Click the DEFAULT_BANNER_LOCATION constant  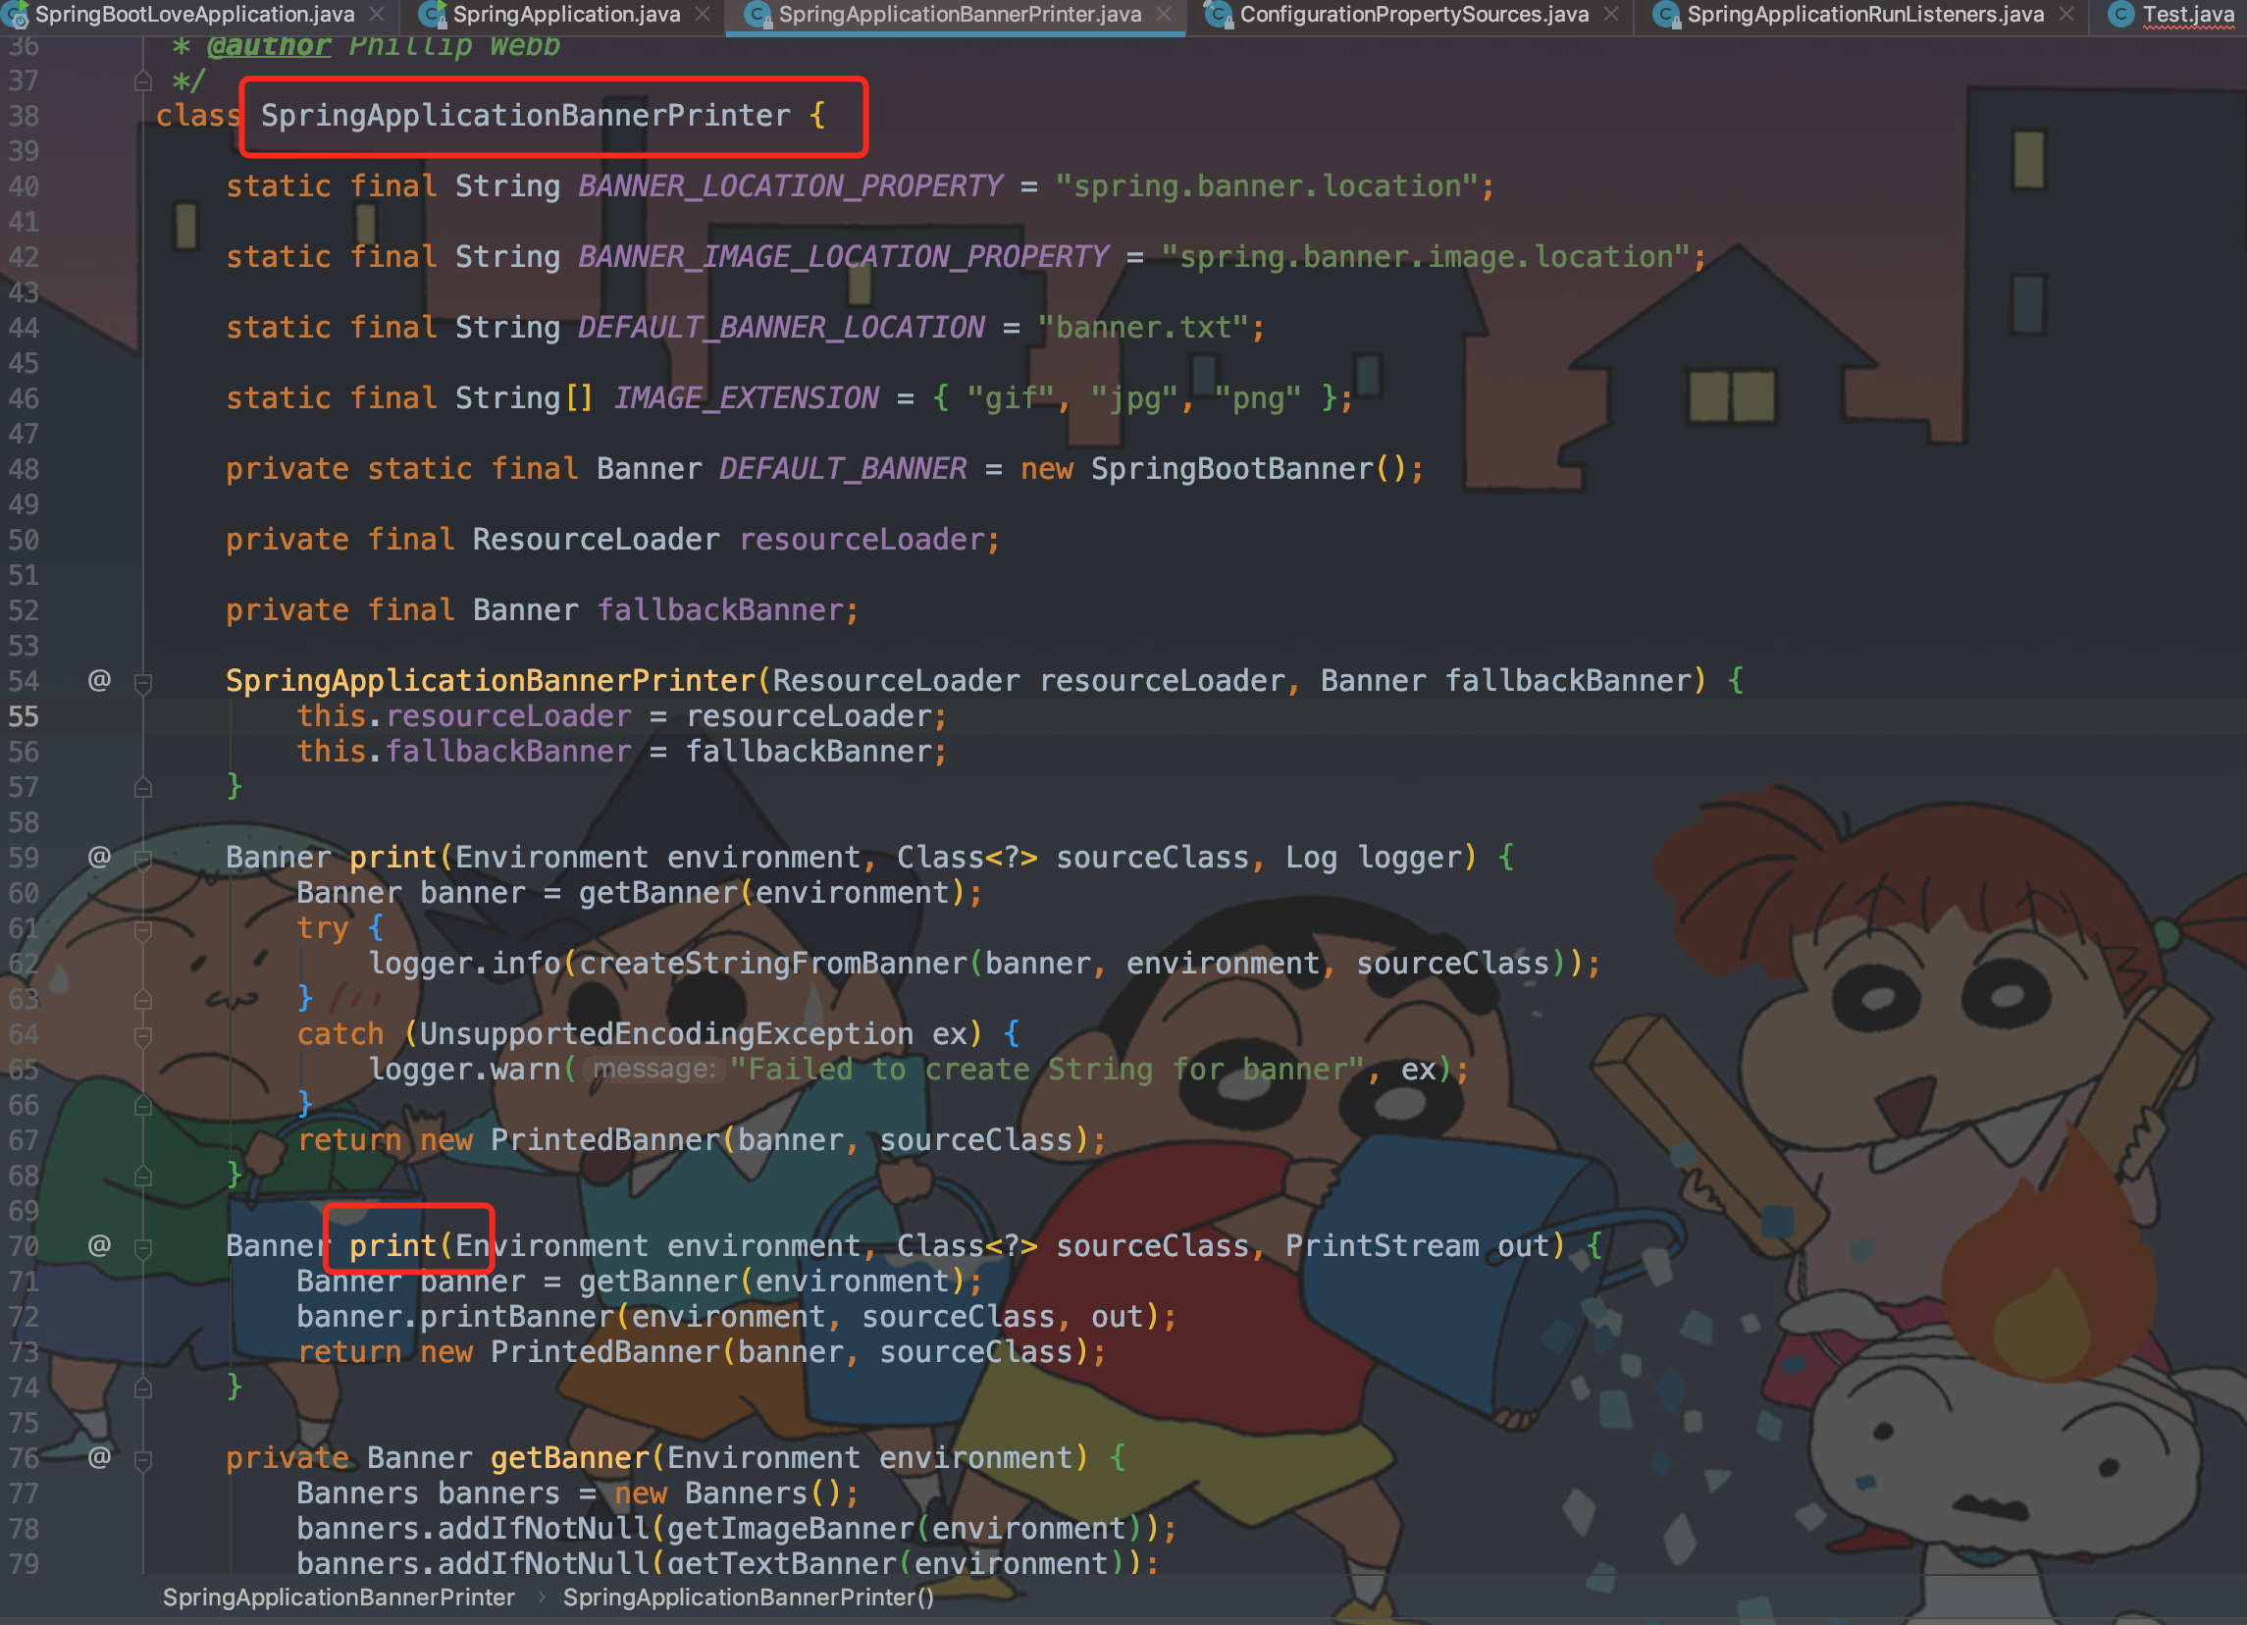pyautogui.click(x=781, y=327)
